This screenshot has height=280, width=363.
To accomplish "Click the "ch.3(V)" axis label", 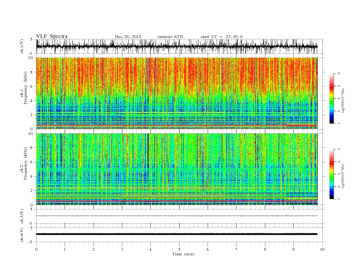I will [22, 216].
